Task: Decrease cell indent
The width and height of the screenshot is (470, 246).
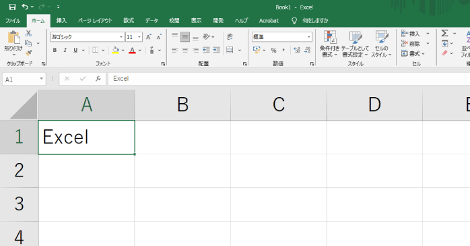Action: pos(206,50)
